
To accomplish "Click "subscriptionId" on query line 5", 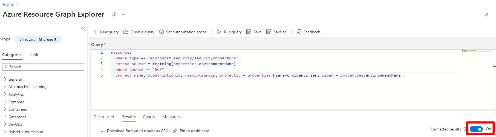I will pos(164,75).
